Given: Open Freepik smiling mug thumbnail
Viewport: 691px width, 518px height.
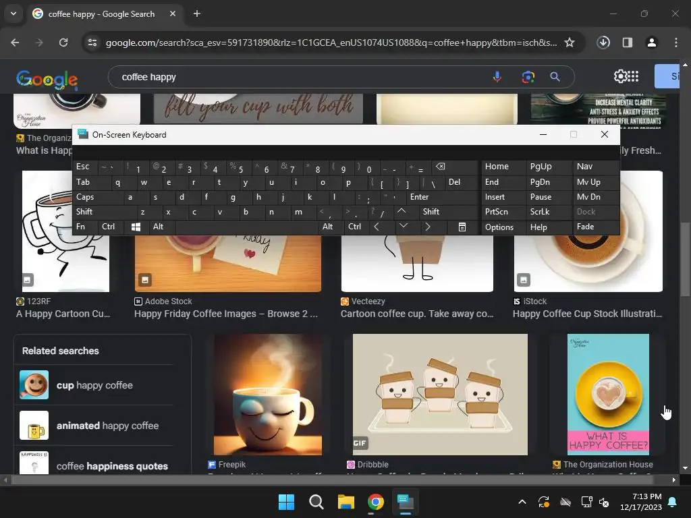Looking at the screenshot, I should (268, 394).
